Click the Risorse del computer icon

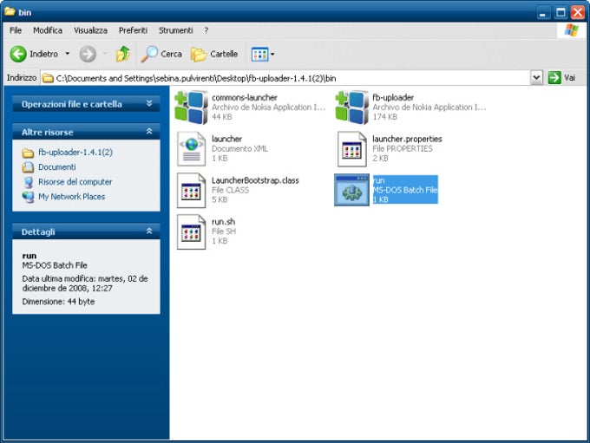point(28,182)
